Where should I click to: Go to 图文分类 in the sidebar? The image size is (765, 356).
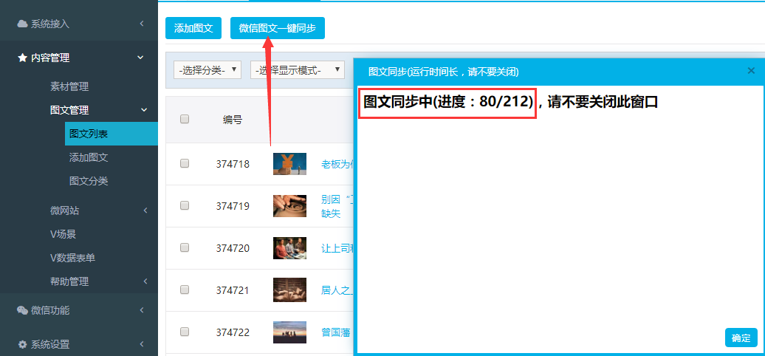pos(89,181)
